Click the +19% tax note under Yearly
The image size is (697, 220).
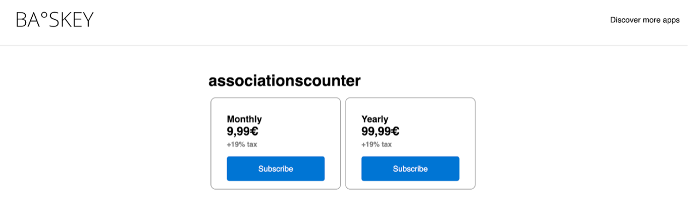tap(376, 144)
